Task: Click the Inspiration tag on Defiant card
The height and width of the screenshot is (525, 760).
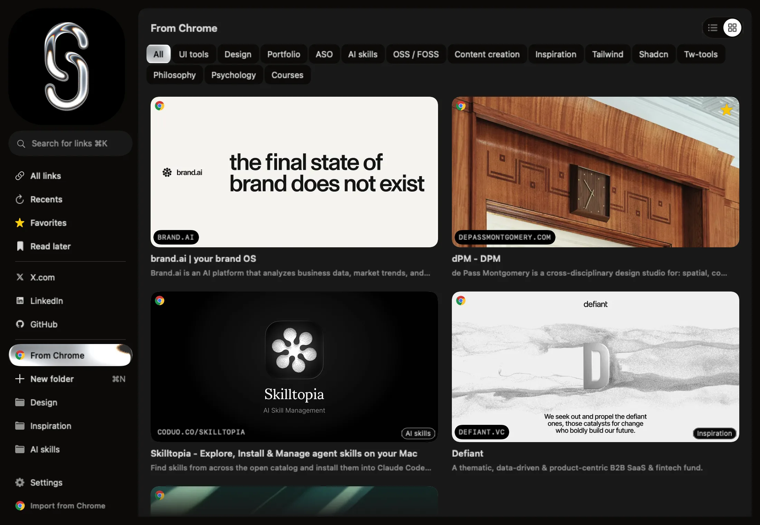Action: pos(714,433)
